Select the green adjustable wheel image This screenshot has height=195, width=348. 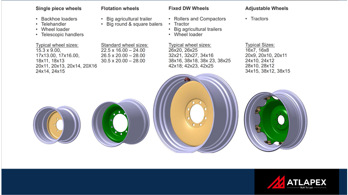point(275,120)
